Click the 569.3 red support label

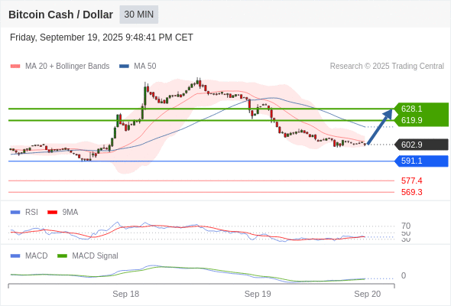(x=411, y=192)
